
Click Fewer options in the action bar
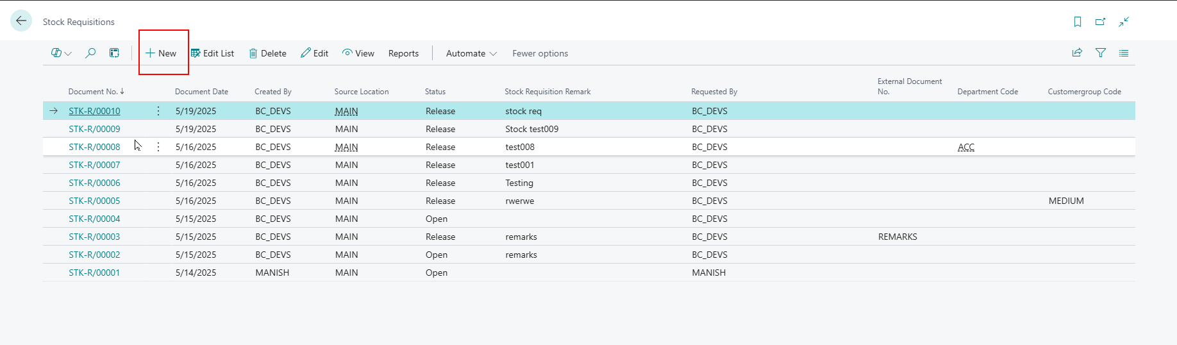click(x=540, y=53)
